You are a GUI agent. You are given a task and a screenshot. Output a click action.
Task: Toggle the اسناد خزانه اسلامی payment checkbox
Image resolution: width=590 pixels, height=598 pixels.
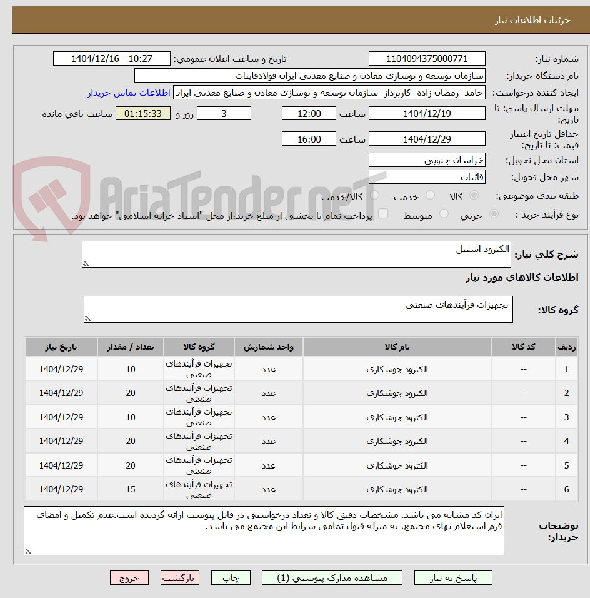383,213
